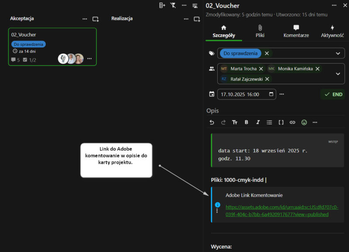Click the add column icon in top toolbar
Image resolution: width=349 pixels, height=252 pixels.
[x=162, y=5]
